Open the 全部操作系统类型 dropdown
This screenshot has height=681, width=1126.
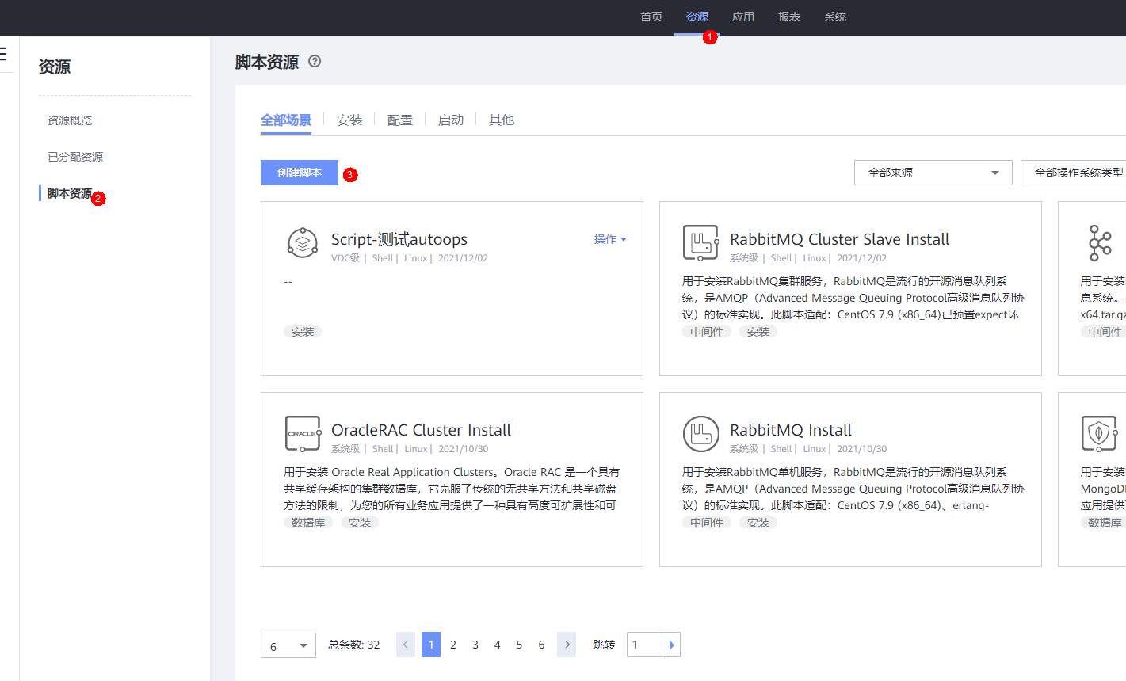click(1074, 173)
